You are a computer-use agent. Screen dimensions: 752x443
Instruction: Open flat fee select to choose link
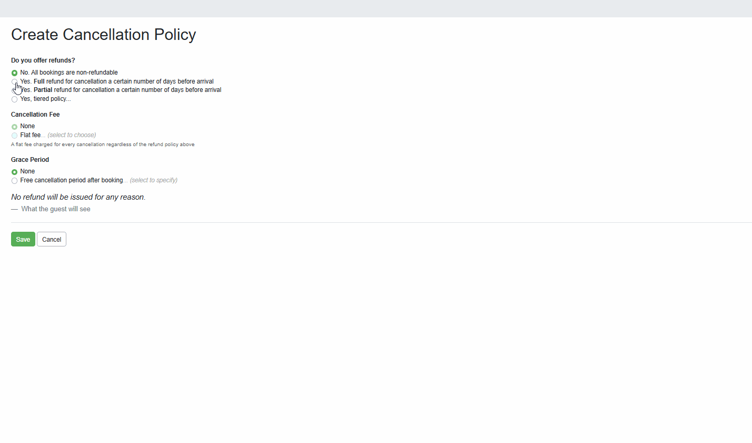[72, 135]
